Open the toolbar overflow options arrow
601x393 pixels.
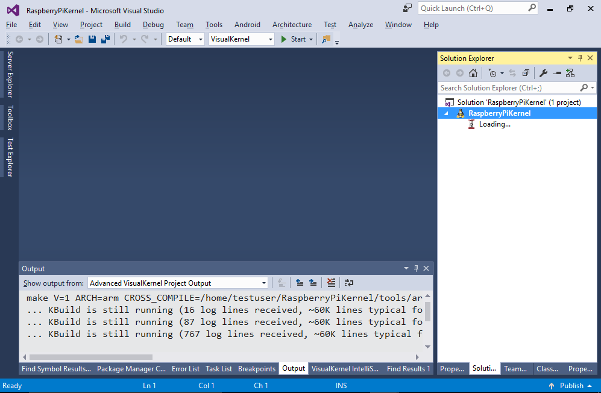[x=337, y=42]
